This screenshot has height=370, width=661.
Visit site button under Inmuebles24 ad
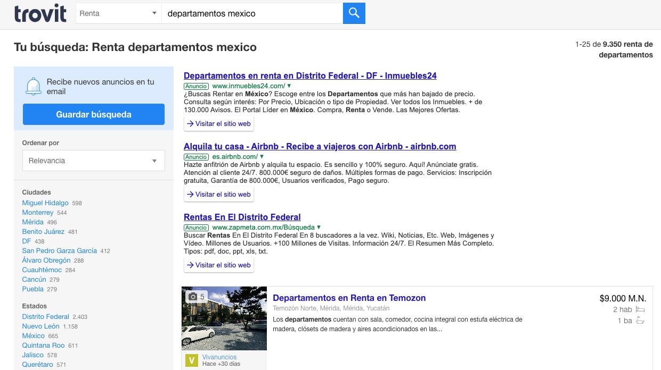point(219,123)
